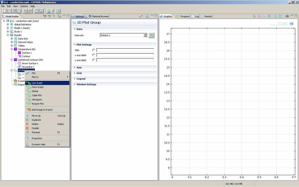Click the Help icon in Settings header

pyautogui.click(x=147, y=16)
